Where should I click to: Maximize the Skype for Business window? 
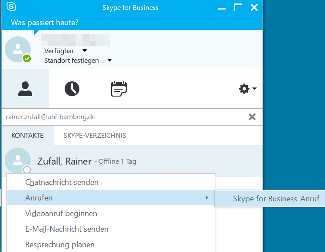point(238,7)
